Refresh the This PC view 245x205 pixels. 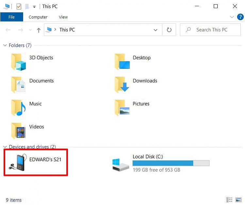point(169,30)
